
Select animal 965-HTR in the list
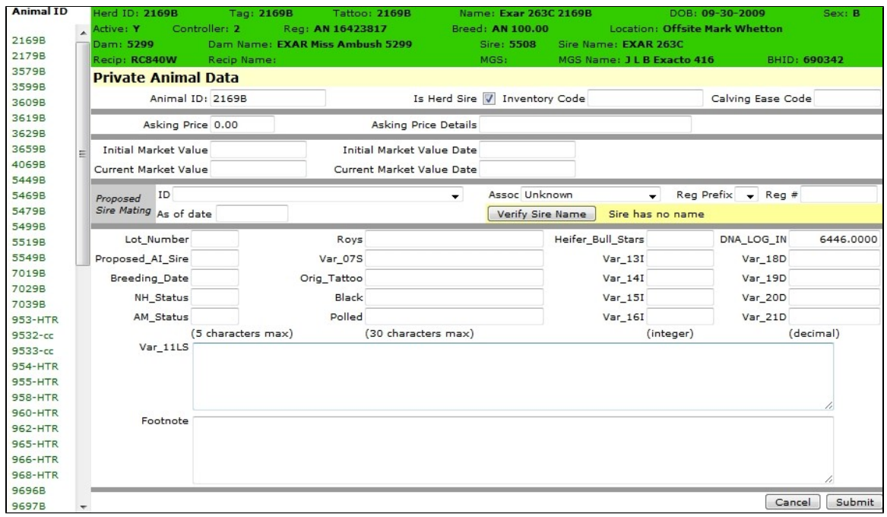pos(35,444)
